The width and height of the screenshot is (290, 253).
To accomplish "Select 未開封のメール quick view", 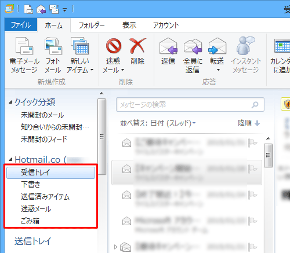I will point(42,115).
